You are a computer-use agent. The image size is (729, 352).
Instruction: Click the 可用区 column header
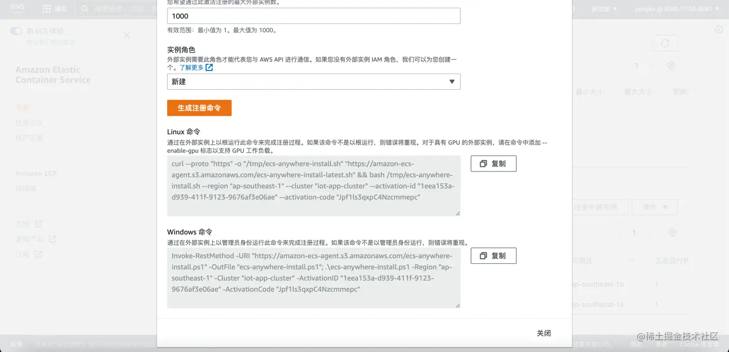point(582,261)
